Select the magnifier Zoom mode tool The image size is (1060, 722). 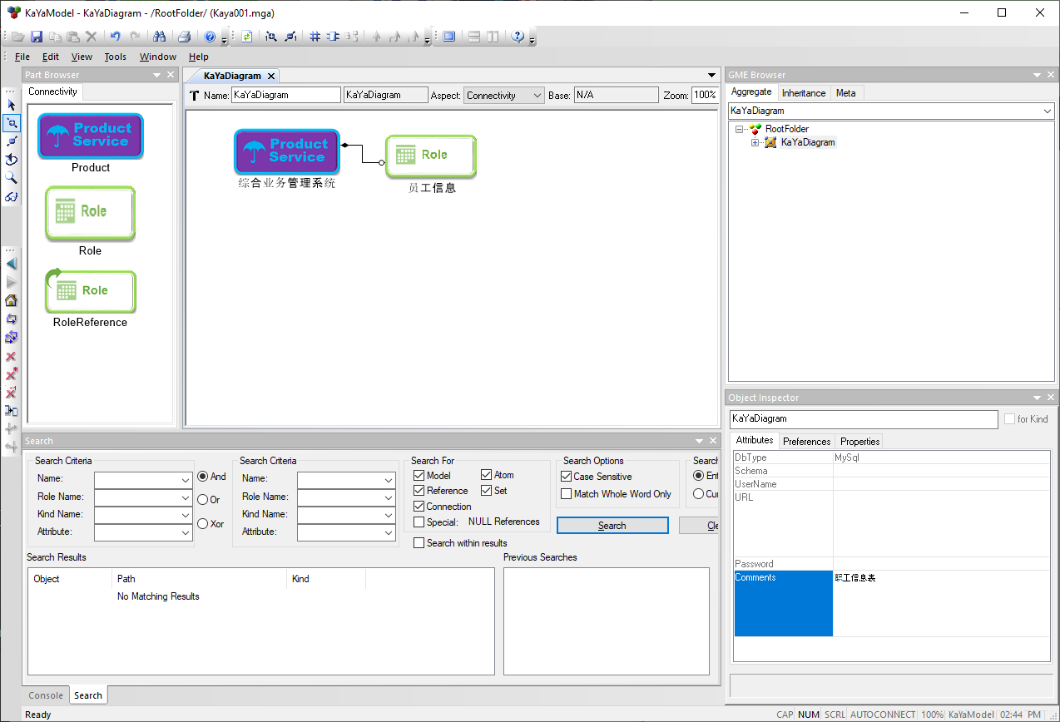[12, 178]
